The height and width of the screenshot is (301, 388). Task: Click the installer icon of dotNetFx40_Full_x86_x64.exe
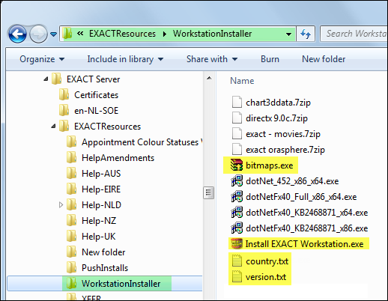(237, 196)
